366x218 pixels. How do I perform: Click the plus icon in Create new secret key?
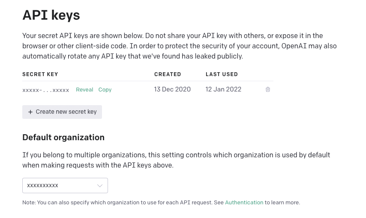[30, 112]
